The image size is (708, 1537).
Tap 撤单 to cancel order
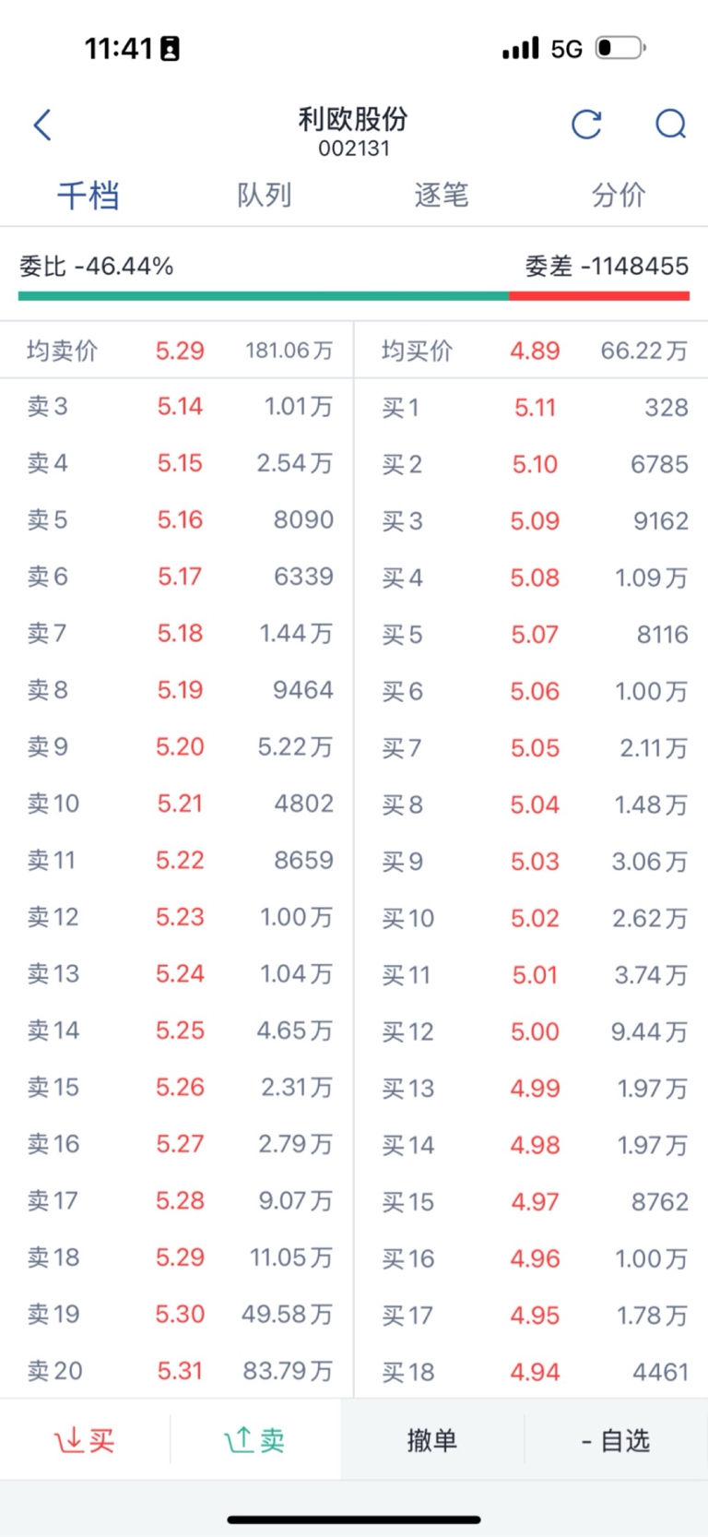tap(432, 1439)
